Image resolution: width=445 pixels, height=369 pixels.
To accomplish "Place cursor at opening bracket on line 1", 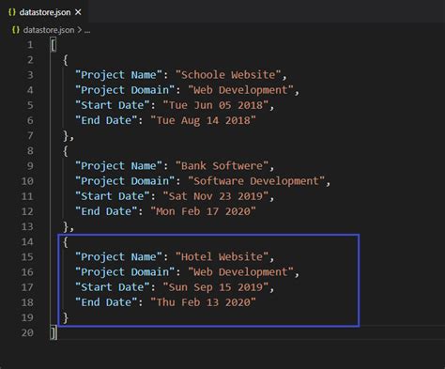I will coord(54,45).
